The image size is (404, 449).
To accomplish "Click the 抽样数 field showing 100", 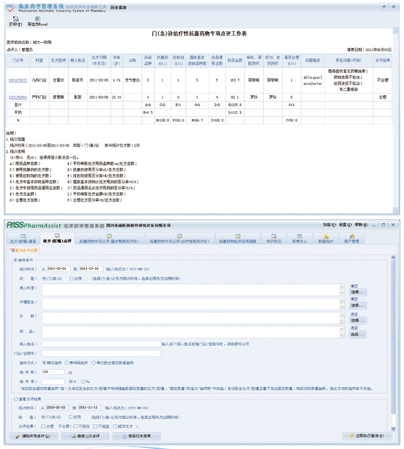I will (53, 372).
